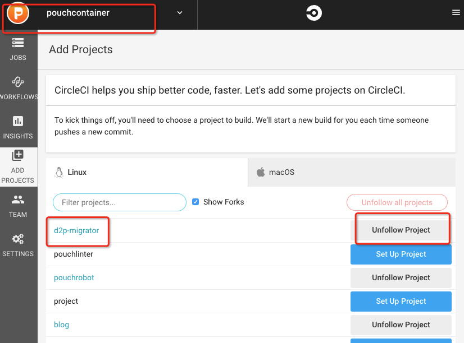Image resolution: width=464 pixels, height=343 pixels.
Task: Open the Settings gears icon
Action: 18,239
